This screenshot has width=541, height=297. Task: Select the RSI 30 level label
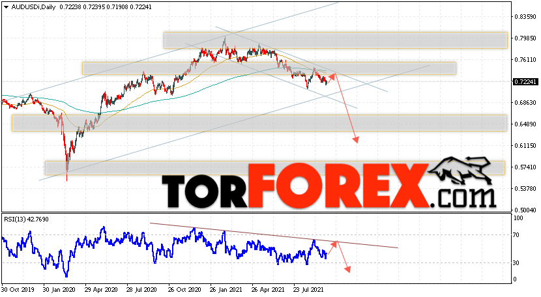point(516,263)
